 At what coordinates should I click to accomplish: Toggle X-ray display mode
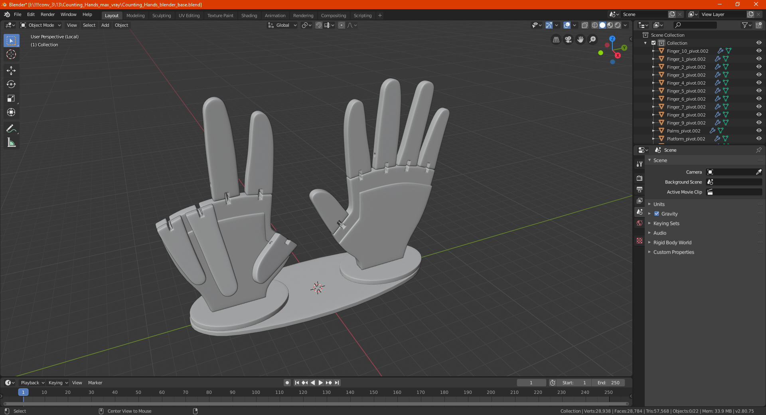tap(584, 25)
